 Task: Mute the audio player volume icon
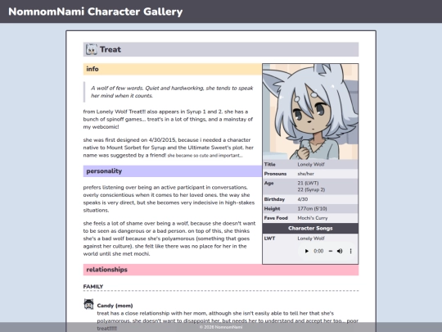click(340, 251)
